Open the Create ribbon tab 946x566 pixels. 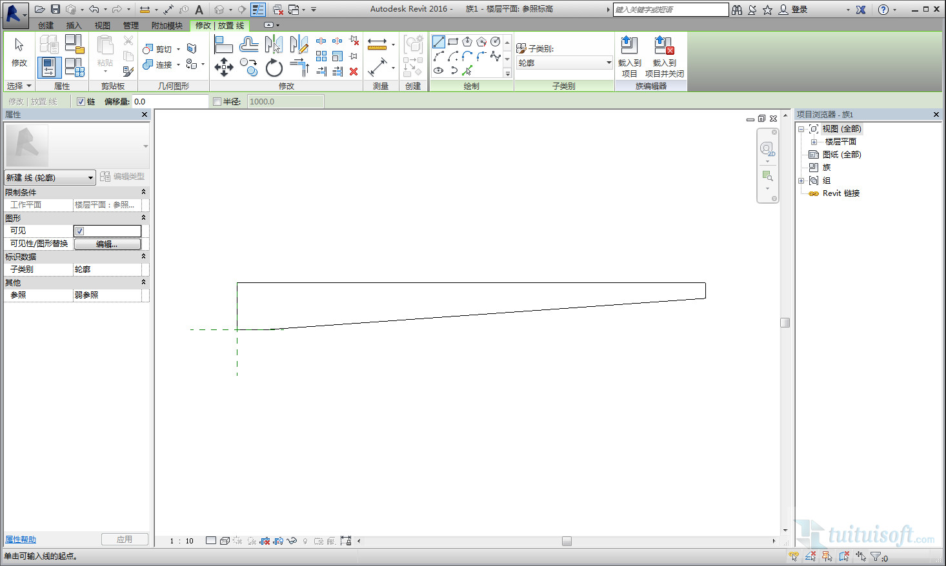(x=46, y=25)
